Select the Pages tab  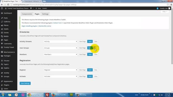tap(37, 14)
